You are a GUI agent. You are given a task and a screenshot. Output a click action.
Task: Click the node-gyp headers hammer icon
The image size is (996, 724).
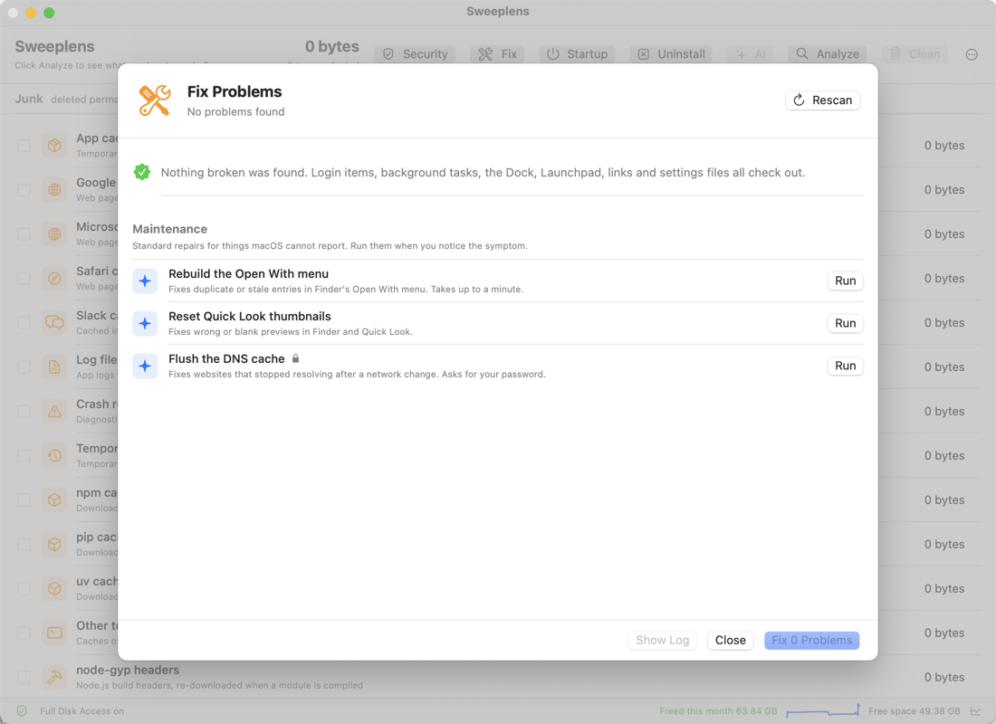pos(54,677)
